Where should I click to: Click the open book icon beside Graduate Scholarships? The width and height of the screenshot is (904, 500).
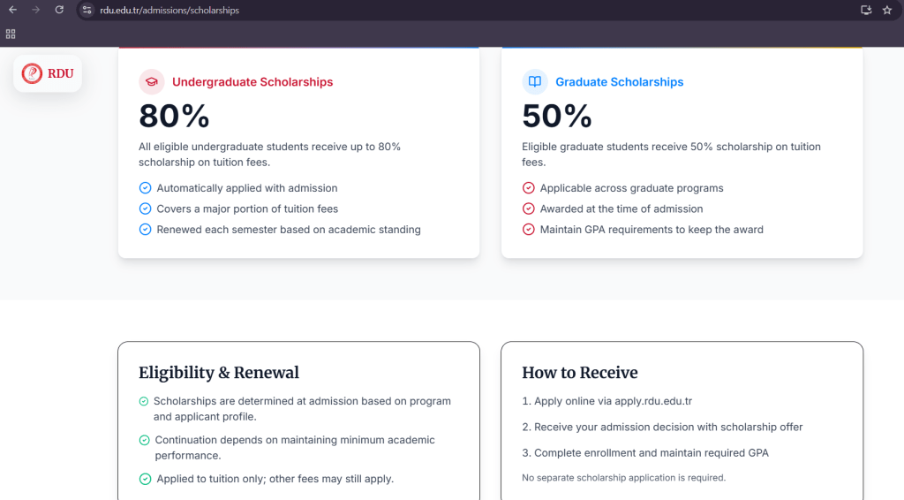(x=535, y=82)
